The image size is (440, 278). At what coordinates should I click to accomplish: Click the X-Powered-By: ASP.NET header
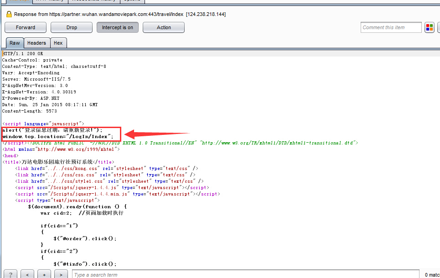pos(31,98)
